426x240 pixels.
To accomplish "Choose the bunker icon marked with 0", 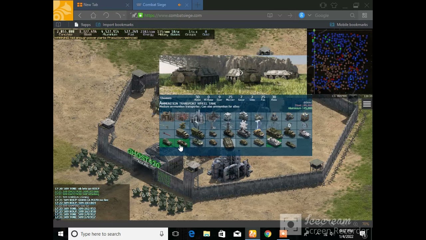I will tap(274, 117).
